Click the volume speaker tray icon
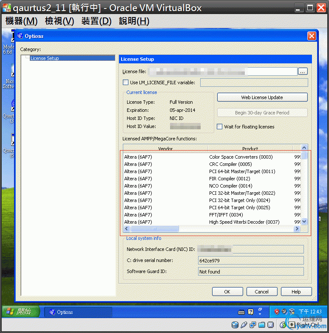This screenshot has height=333, width=329. click(x=284, y=312)
